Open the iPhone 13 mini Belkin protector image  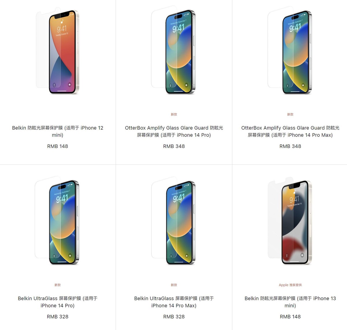point(290,222)
